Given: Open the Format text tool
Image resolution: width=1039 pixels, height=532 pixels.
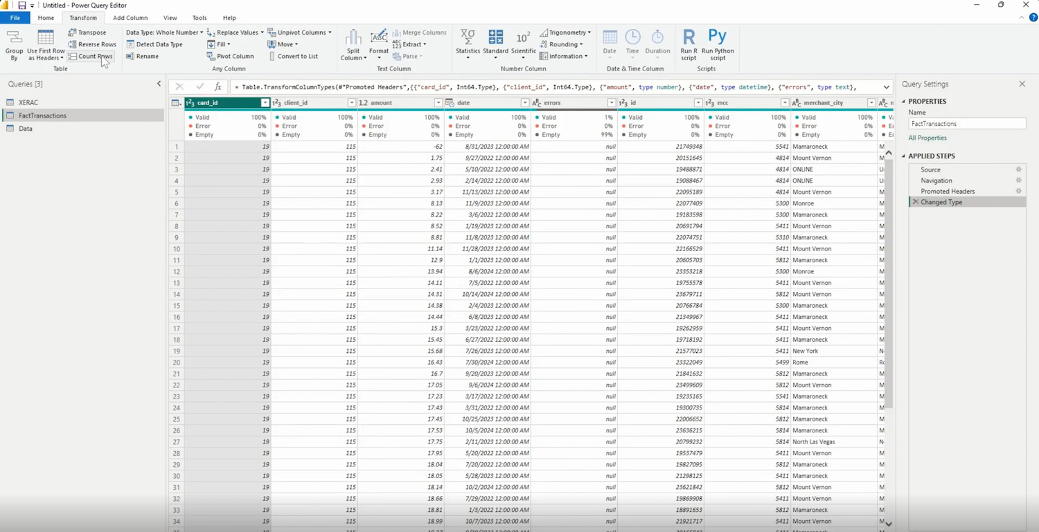Looking at the screenshot, I should coord(379,45).
